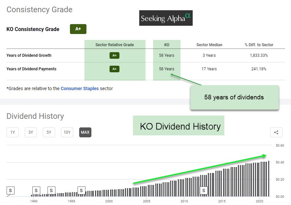Image resolution: width=291 pixels, height=205 pixels.
Task: Select the S split marker near 2012
Action: tap(204, 190)
